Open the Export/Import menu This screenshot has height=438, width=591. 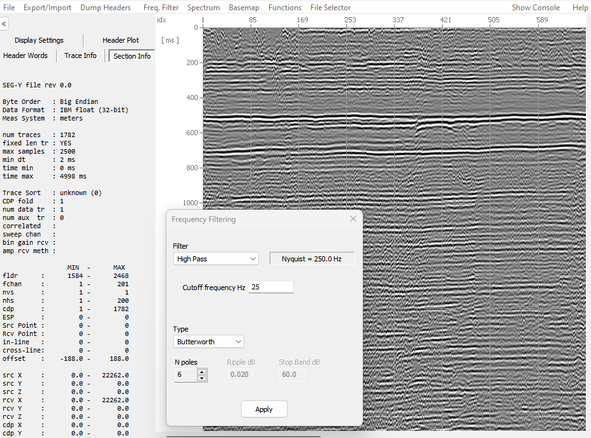(47, 8)
